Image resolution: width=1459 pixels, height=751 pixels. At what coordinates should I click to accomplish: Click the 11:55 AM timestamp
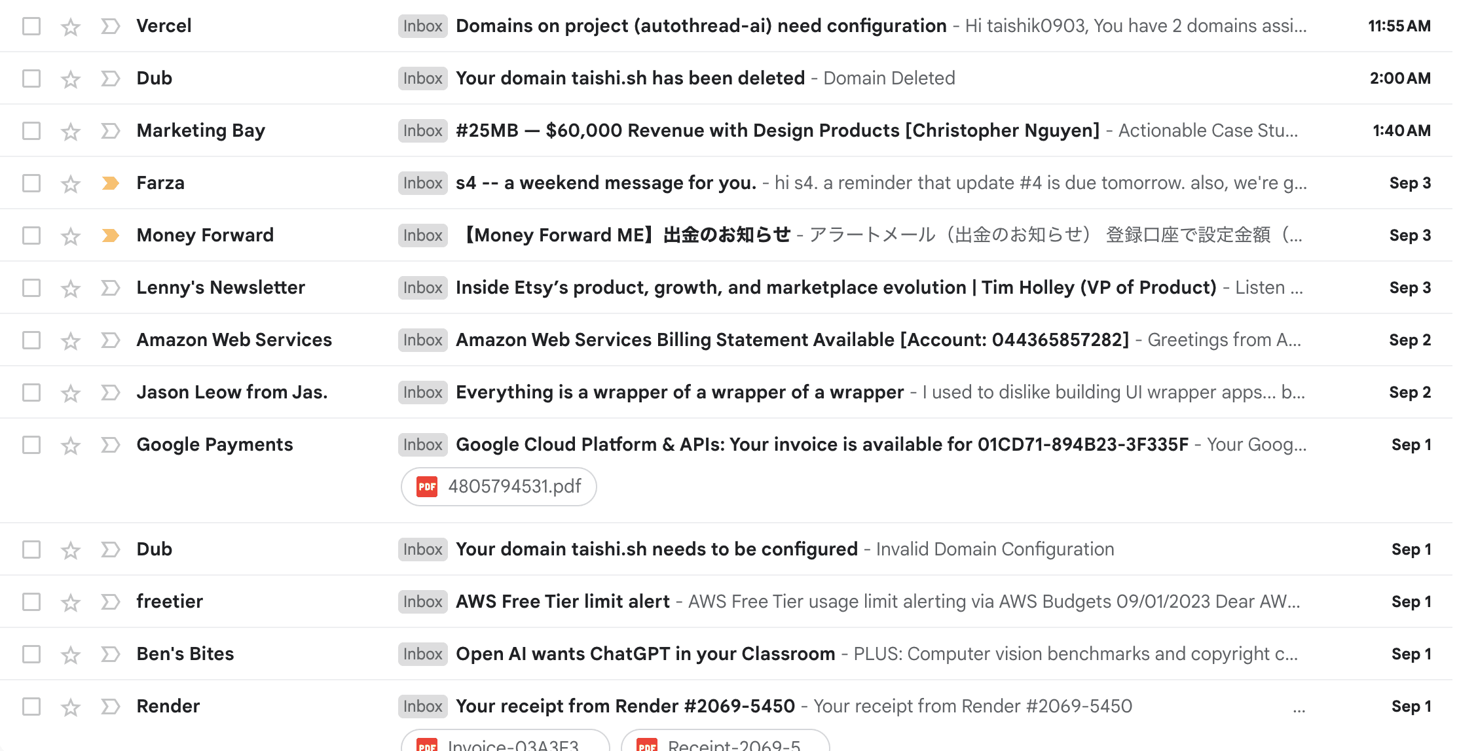pyautogui.click(x=1399, y=26)
